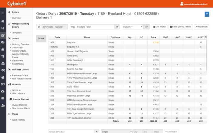Image resolution: width=213 pixels, height=133 pixels.
Task: Click the blue help question mark icon
Action: point(207,14)
